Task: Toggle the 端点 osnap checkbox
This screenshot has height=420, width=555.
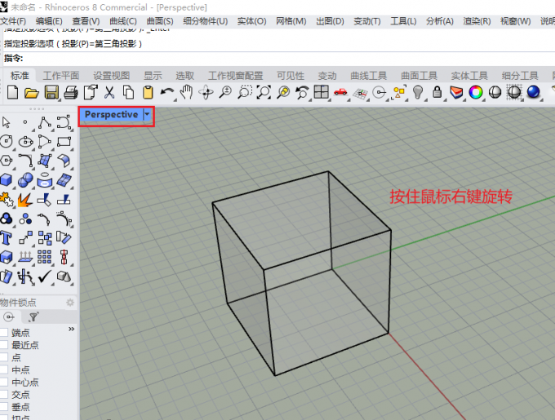Action: pos(4,332)
